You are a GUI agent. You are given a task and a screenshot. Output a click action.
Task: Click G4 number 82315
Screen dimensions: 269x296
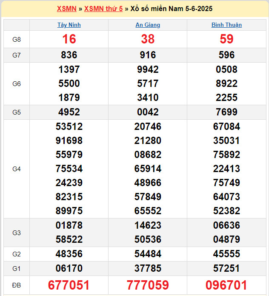69,197
